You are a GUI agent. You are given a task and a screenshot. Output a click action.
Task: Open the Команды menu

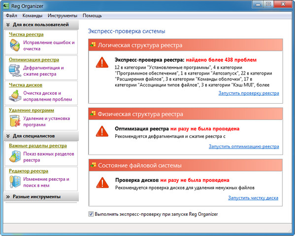tap(33, 15)
